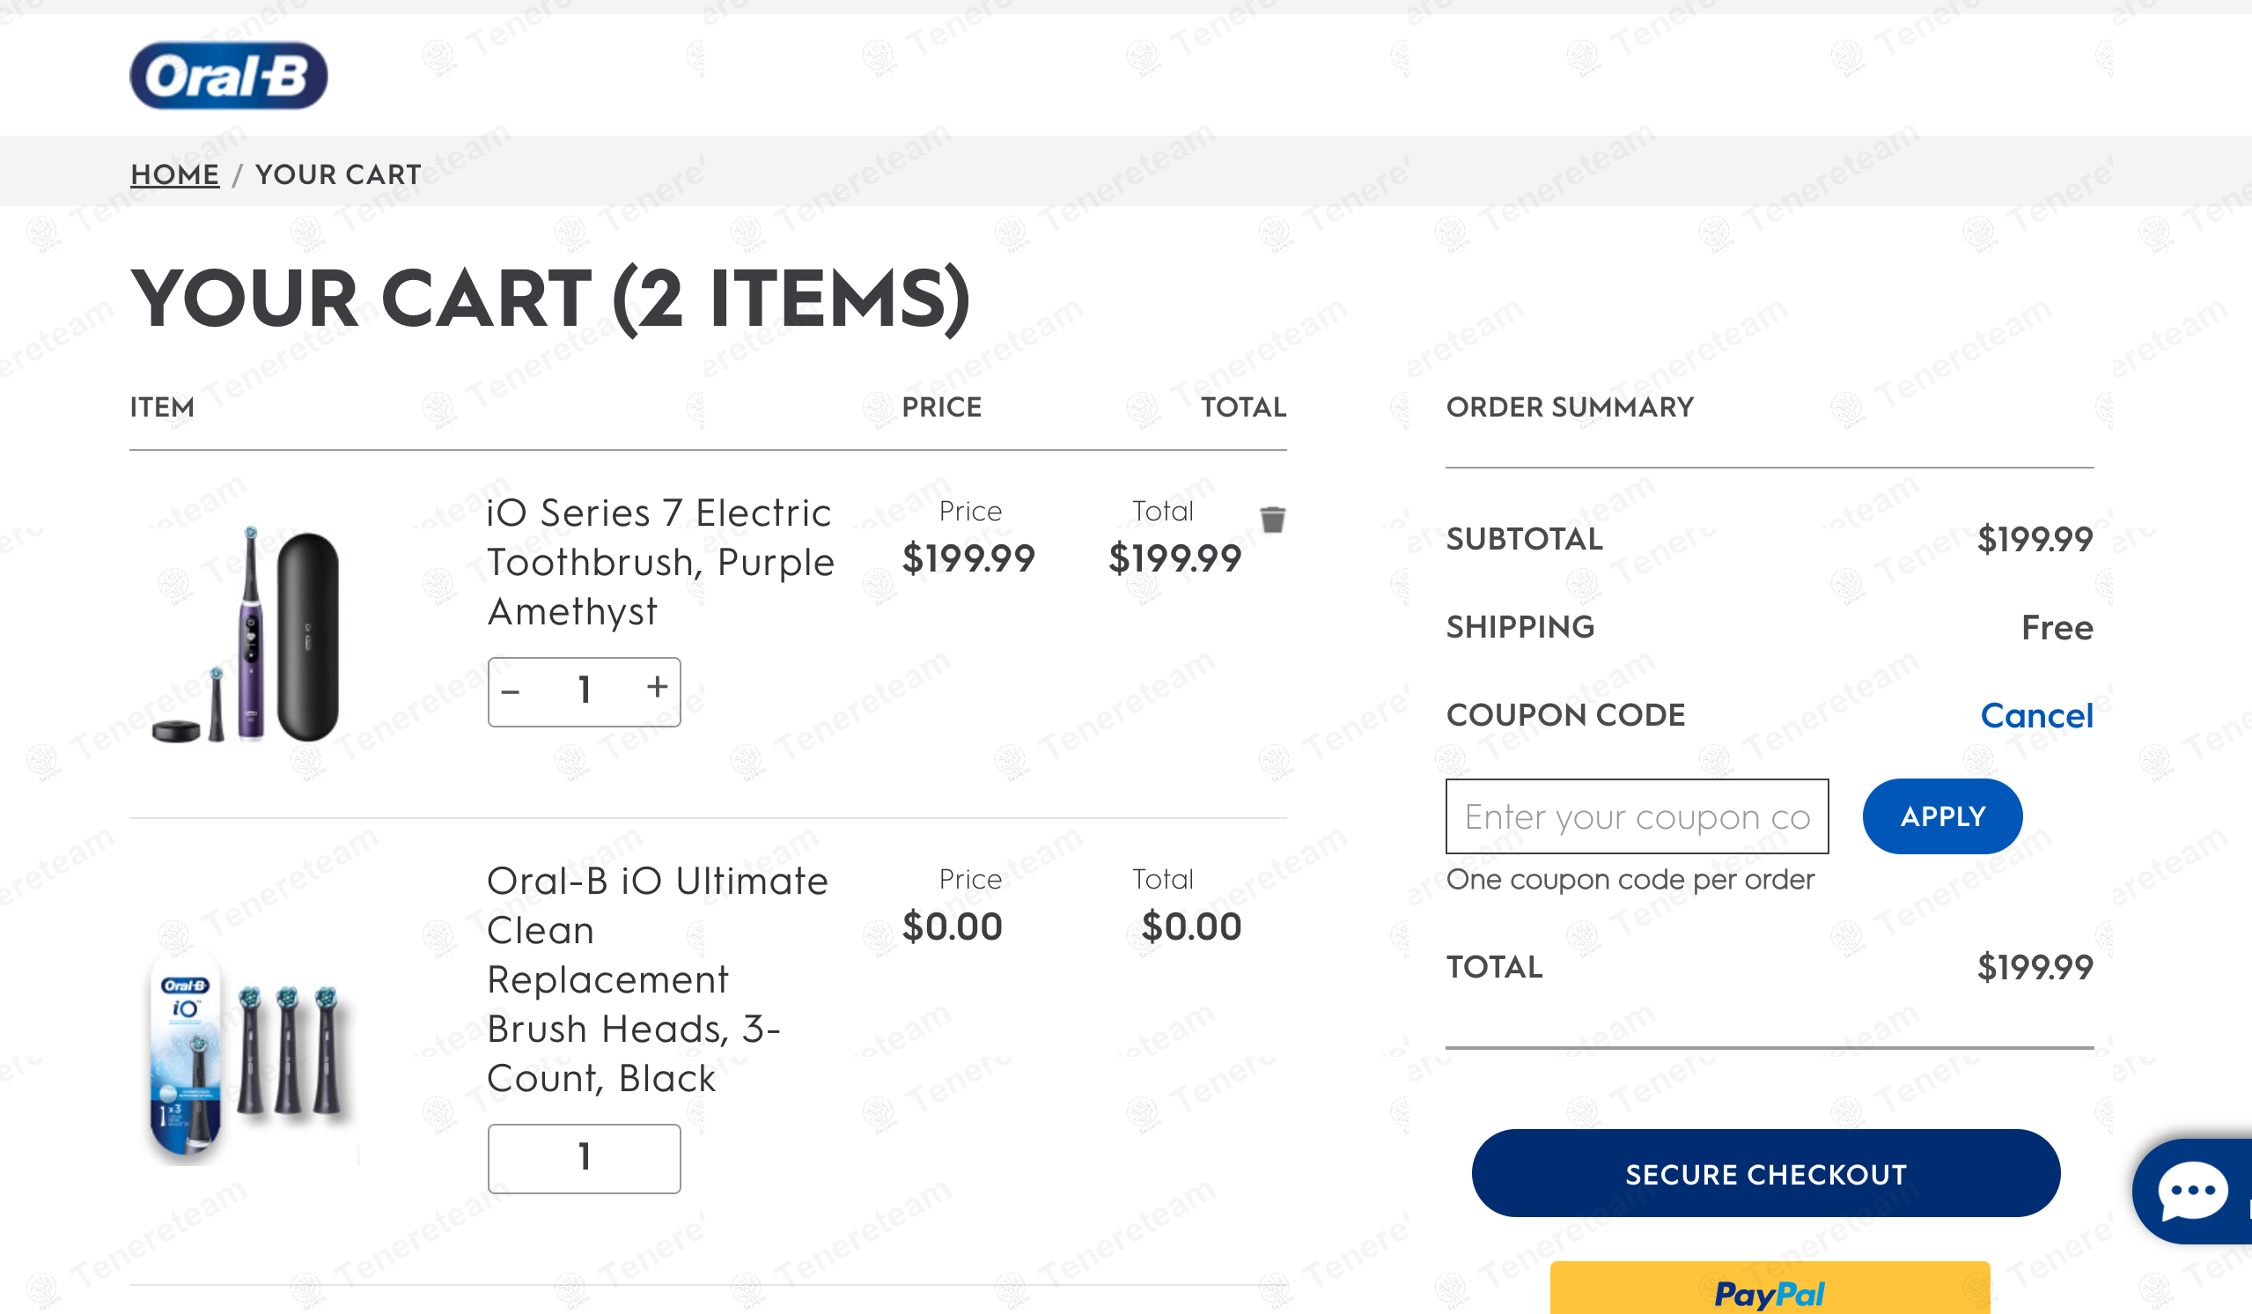This screenshot has width=2252, height=1314.
Task: Pay with the PayPal button
Action: [1770, 1292]
